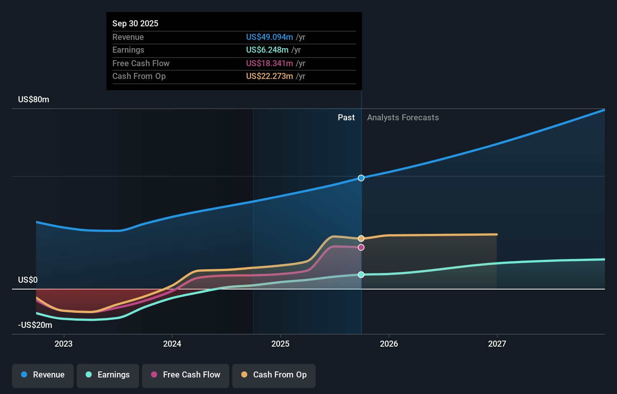Click the Analysts Forecasts section label
617x394 pixels.
point(403,117)
